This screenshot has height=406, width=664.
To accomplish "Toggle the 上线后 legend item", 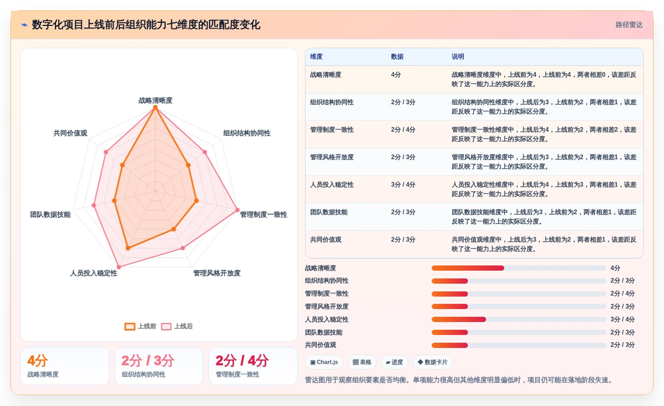I will tap(177, 326).
